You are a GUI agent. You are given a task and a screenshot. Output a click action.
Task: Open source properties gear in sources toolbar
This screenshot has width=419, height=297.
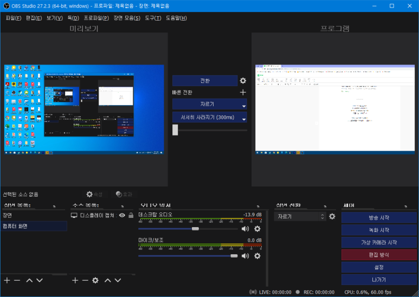[x=95, y=280]
